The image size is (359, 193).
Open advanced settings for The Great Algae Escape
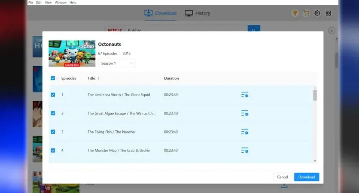244,113
